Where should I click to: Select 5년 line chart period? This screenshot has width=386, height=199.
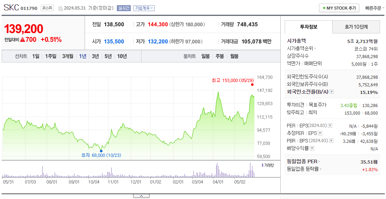pos(108,56)
